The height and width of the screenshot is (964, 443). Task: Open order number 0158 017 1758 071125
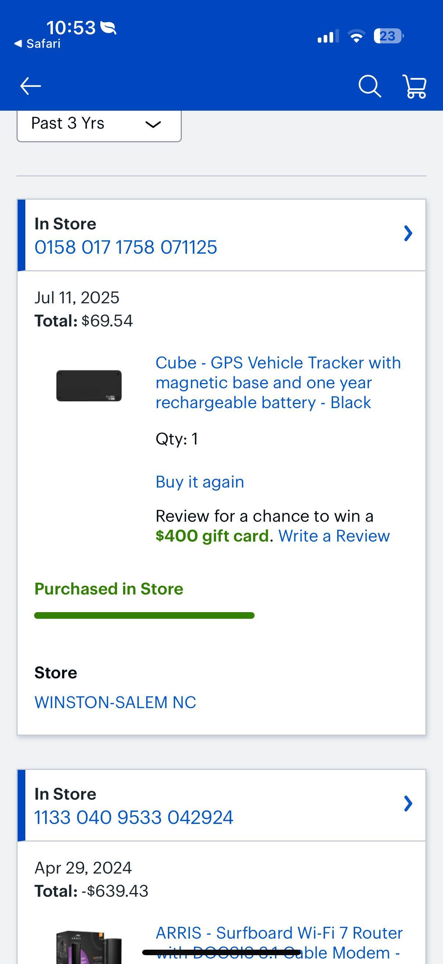pyautogui.click(x=126, y=247)
